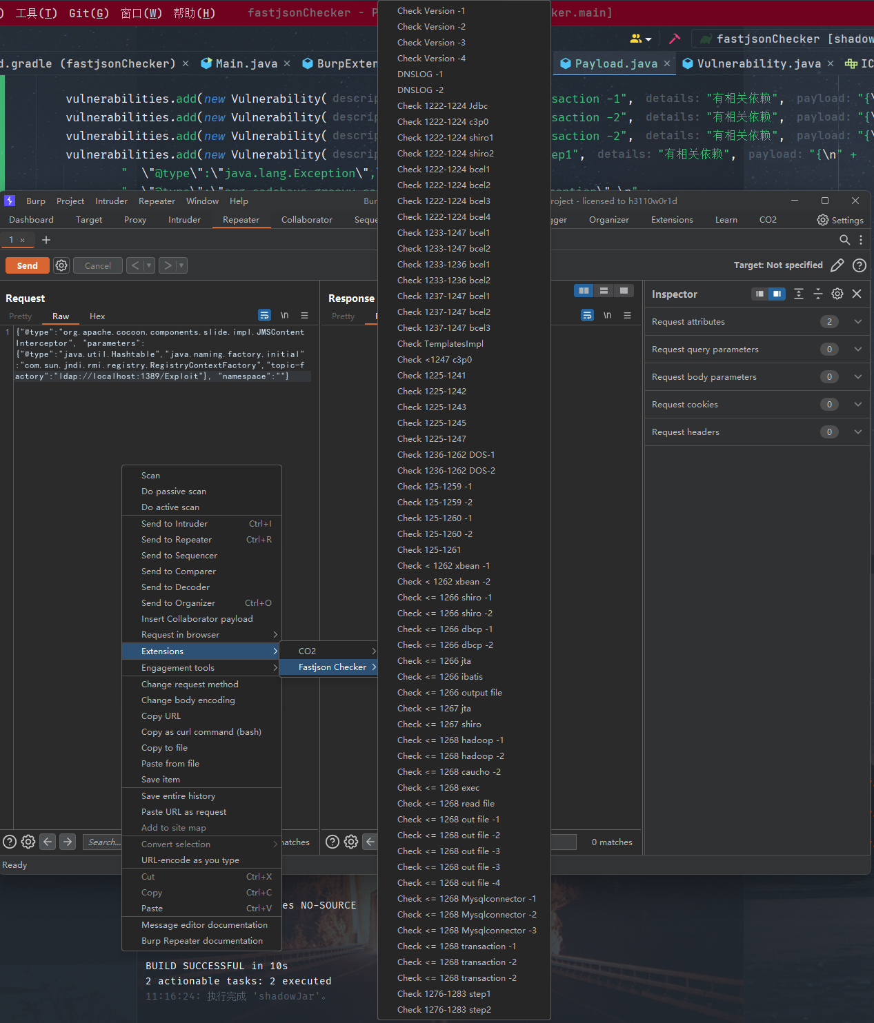Collapse all Inspector sections icon
Image resolution: width=874 pixels, height=1023 pixels.
(x=818, y=294)
